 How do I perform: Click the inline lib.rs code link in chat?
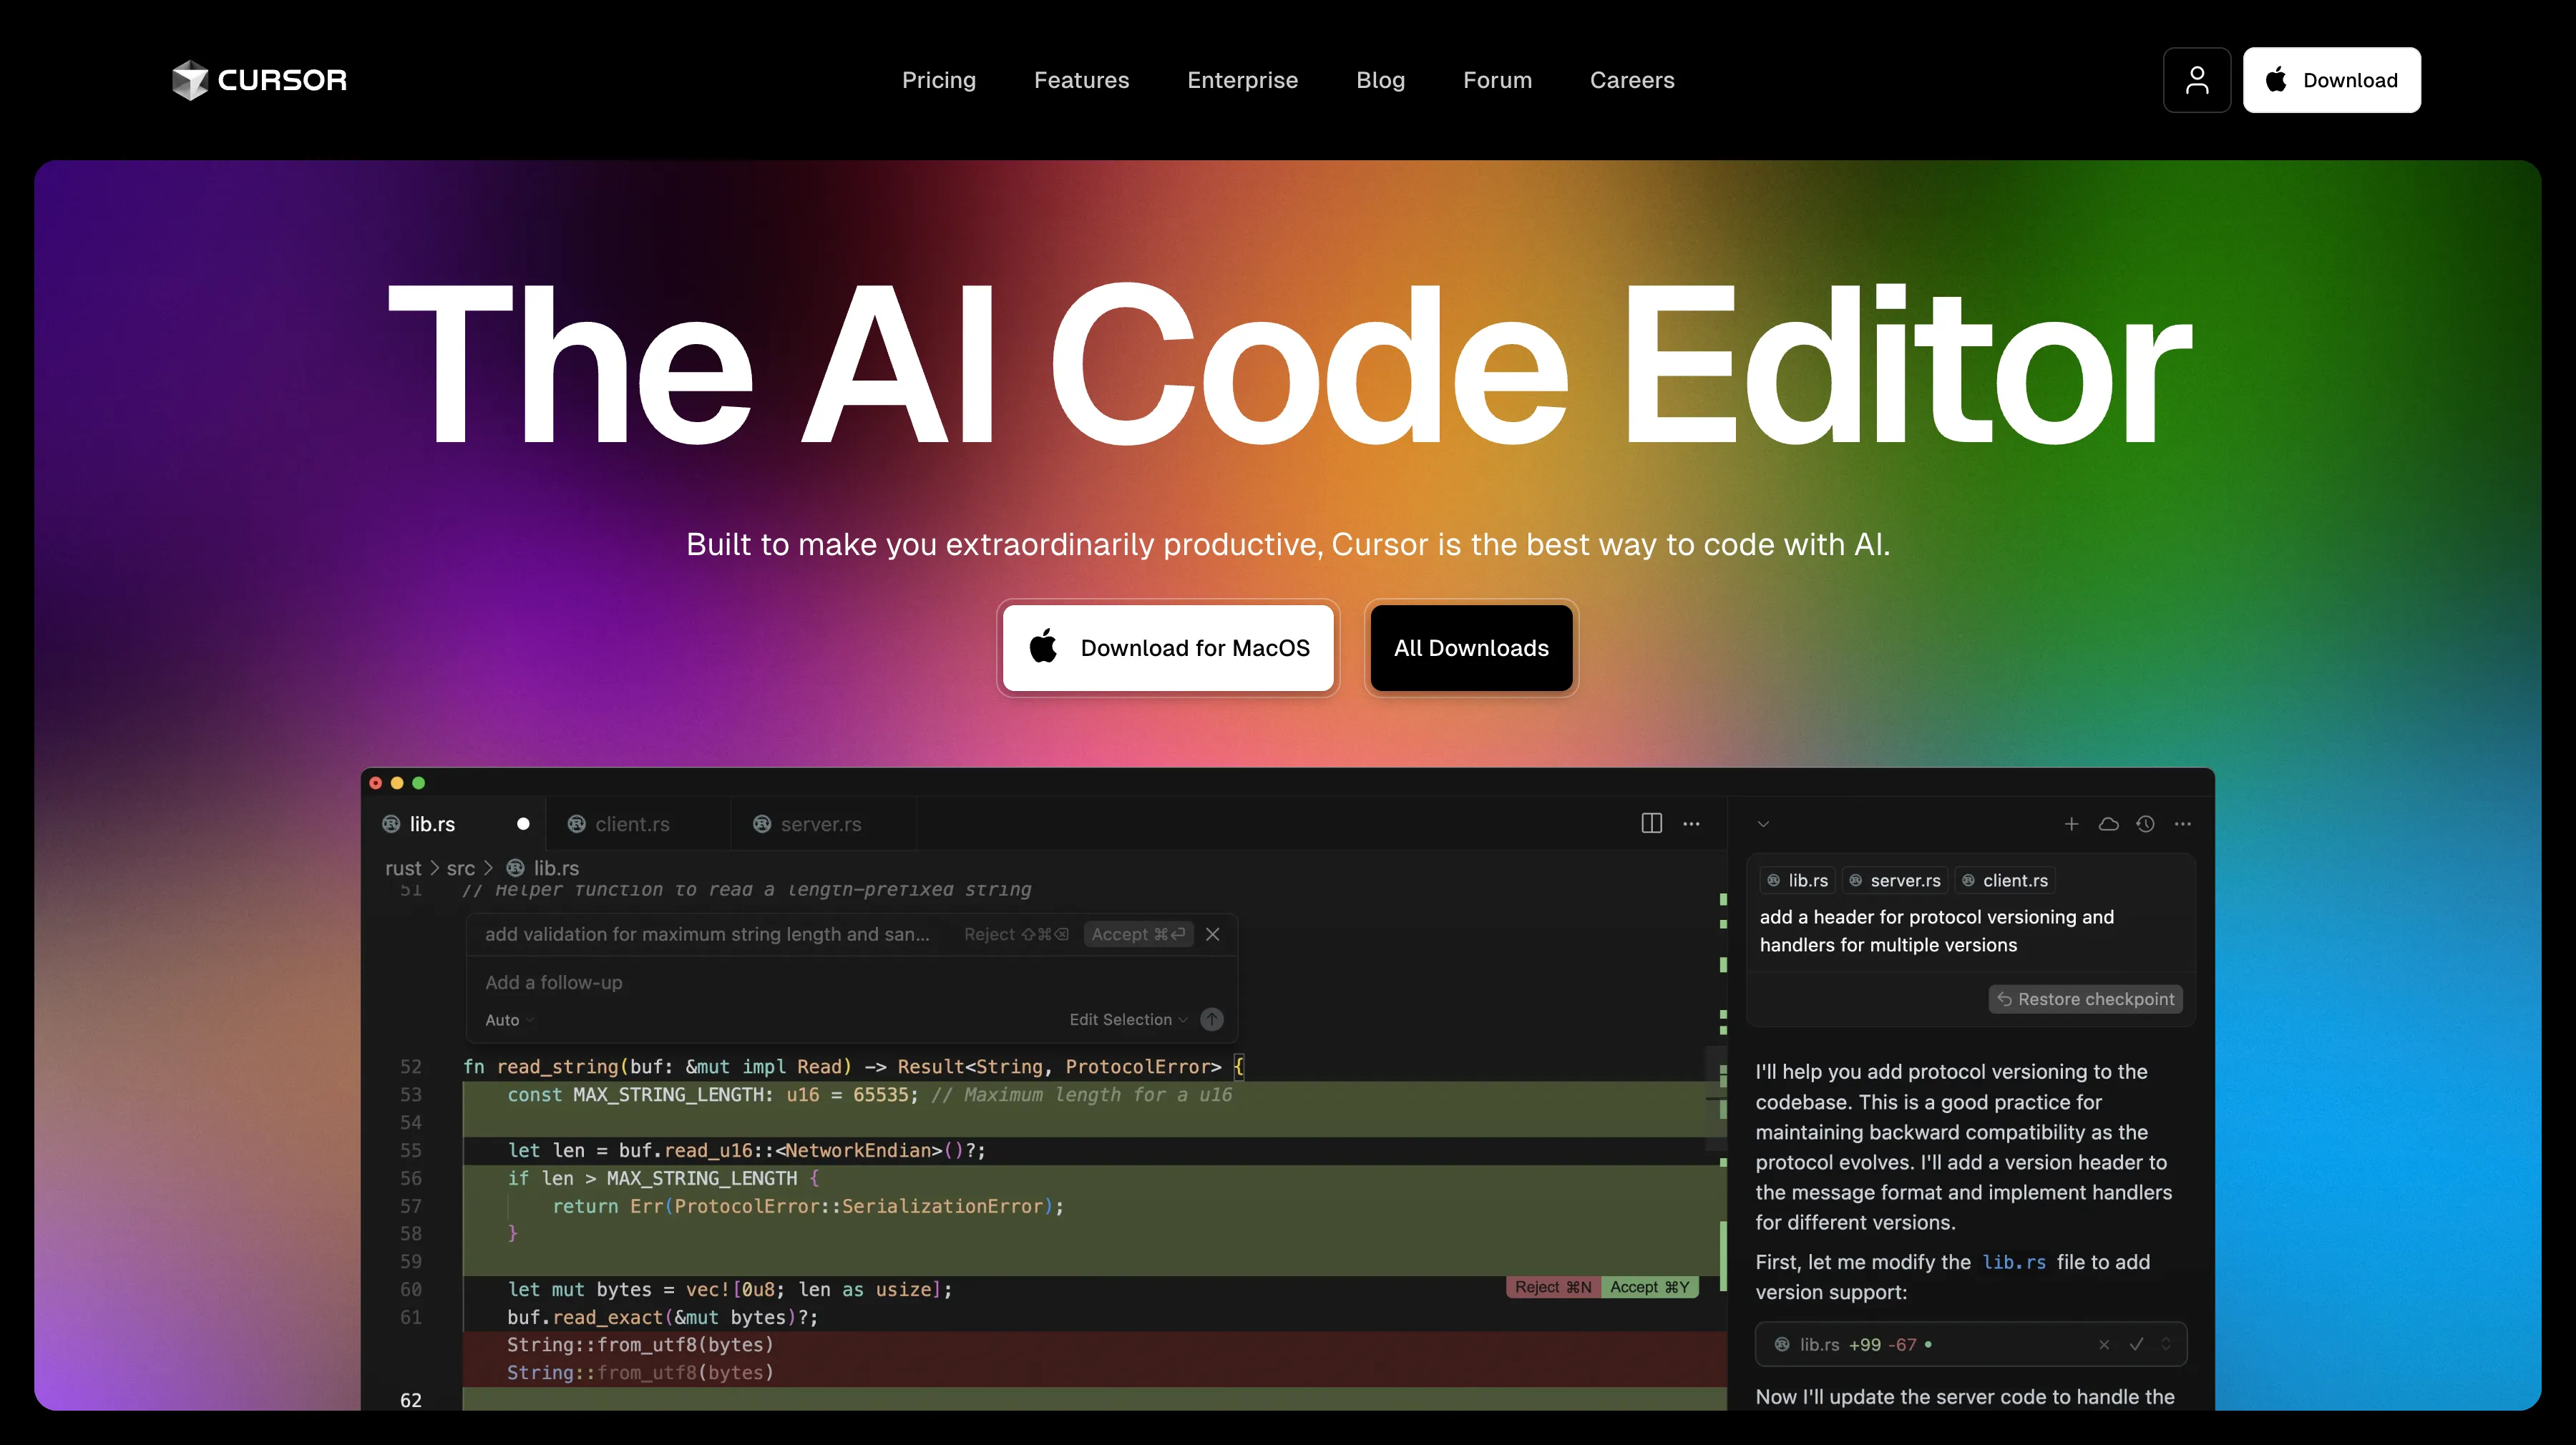tap(2013, 1262)
